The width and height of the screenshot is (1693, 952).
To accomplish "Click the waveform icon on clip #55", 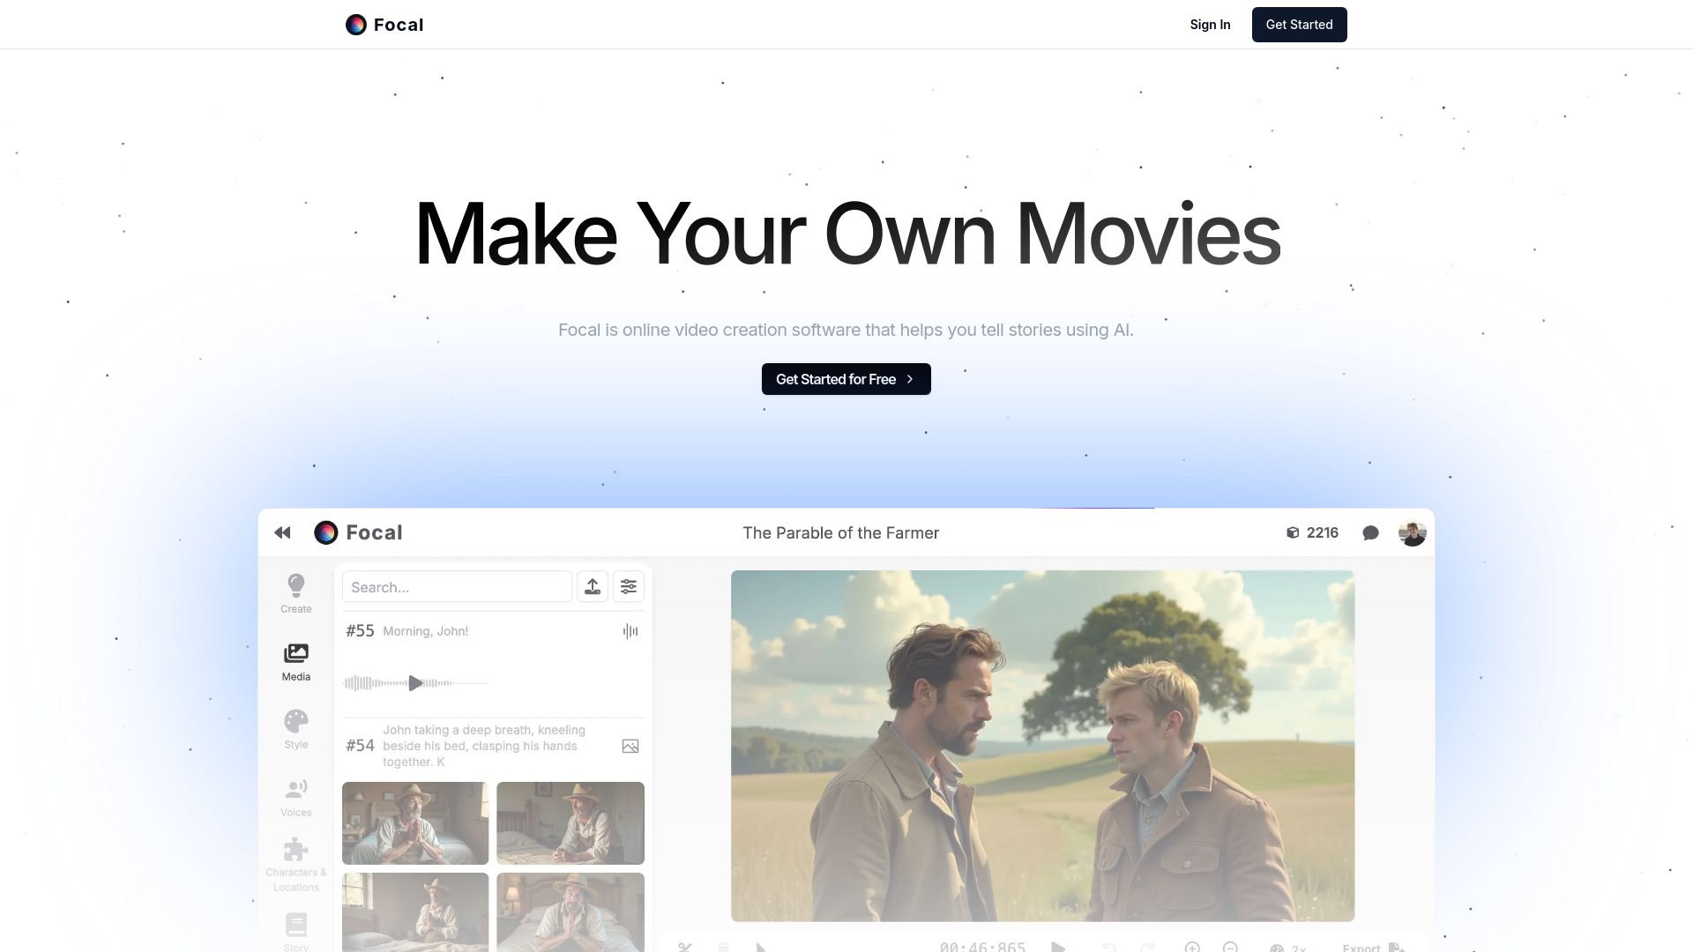I will [x=630, y=631].
